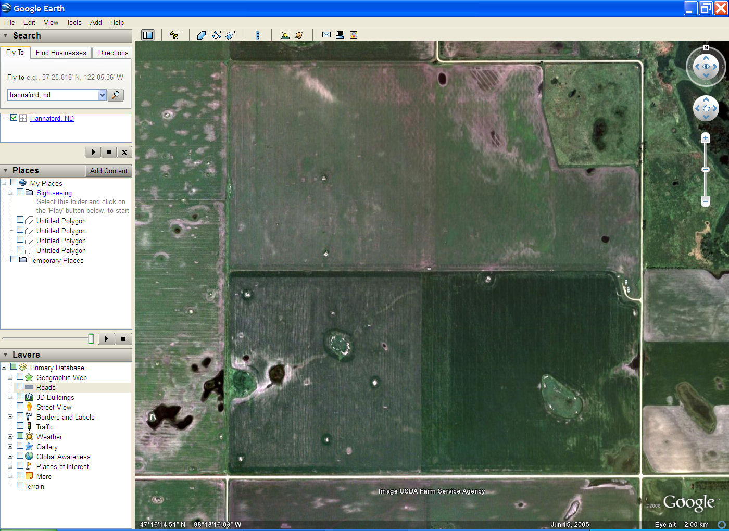Click the Print icon in toolbar
The image size is (729, 531).
pyautogui.click(x=340, y=35)
